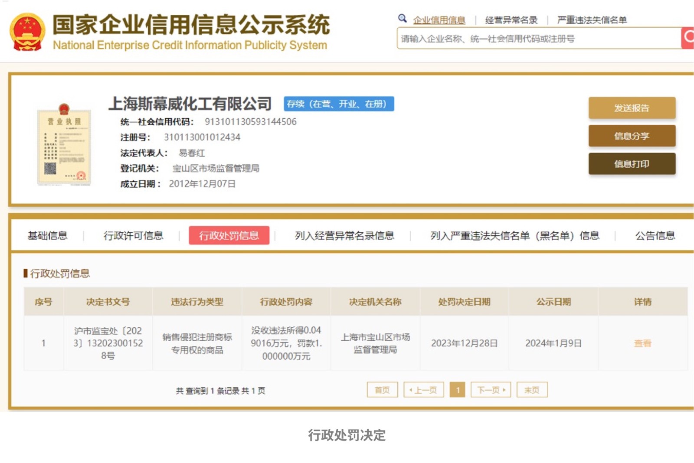Switch to the 行政许可信息 tab

tap(134, 235)
